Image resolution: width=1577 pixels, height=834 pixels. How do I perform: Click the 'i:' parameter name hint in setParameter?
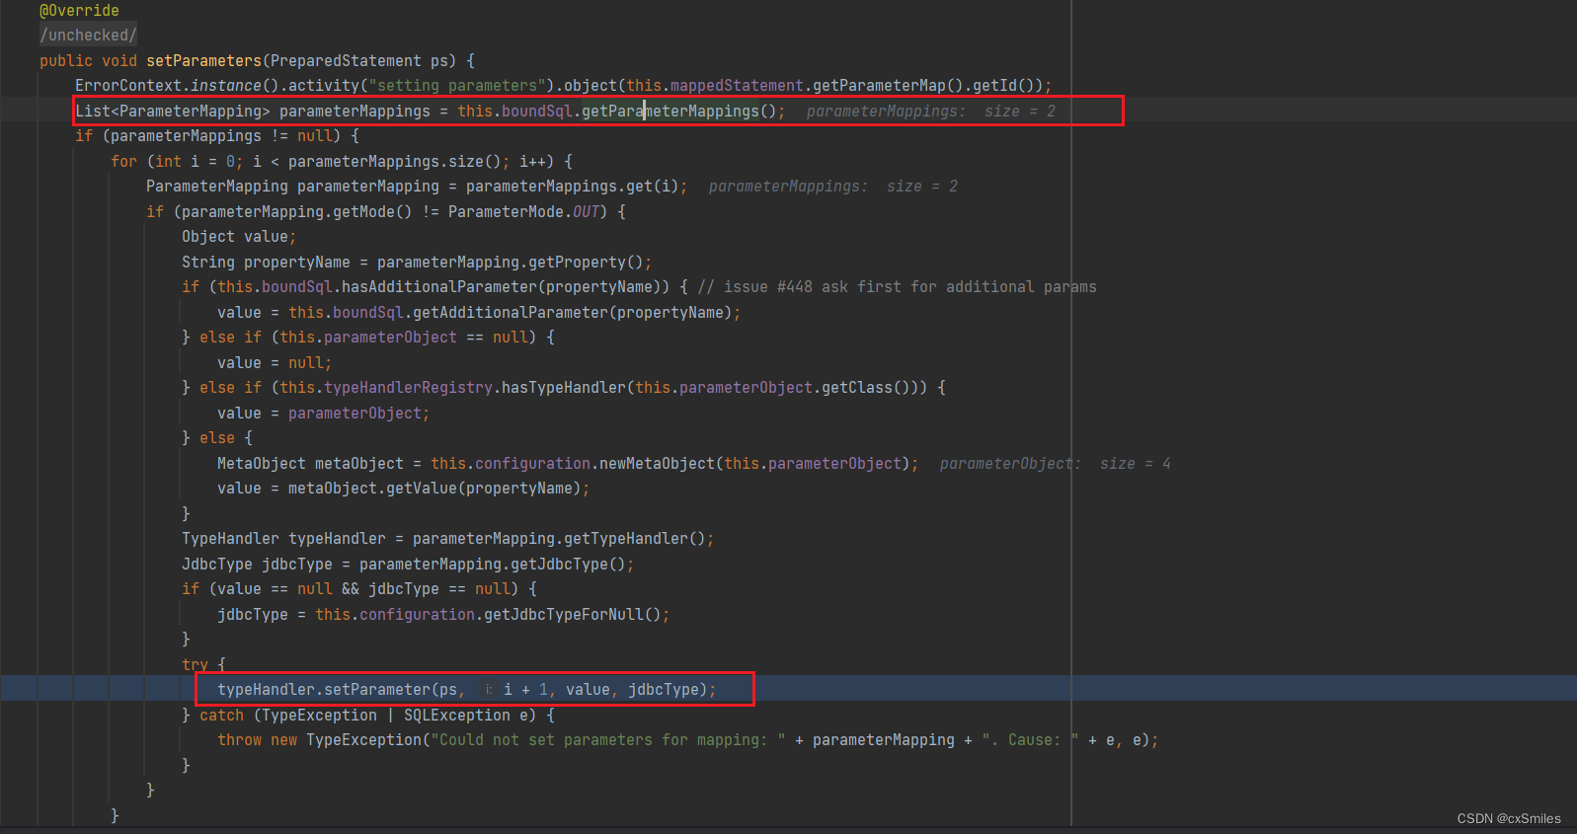tap(489, 689)
